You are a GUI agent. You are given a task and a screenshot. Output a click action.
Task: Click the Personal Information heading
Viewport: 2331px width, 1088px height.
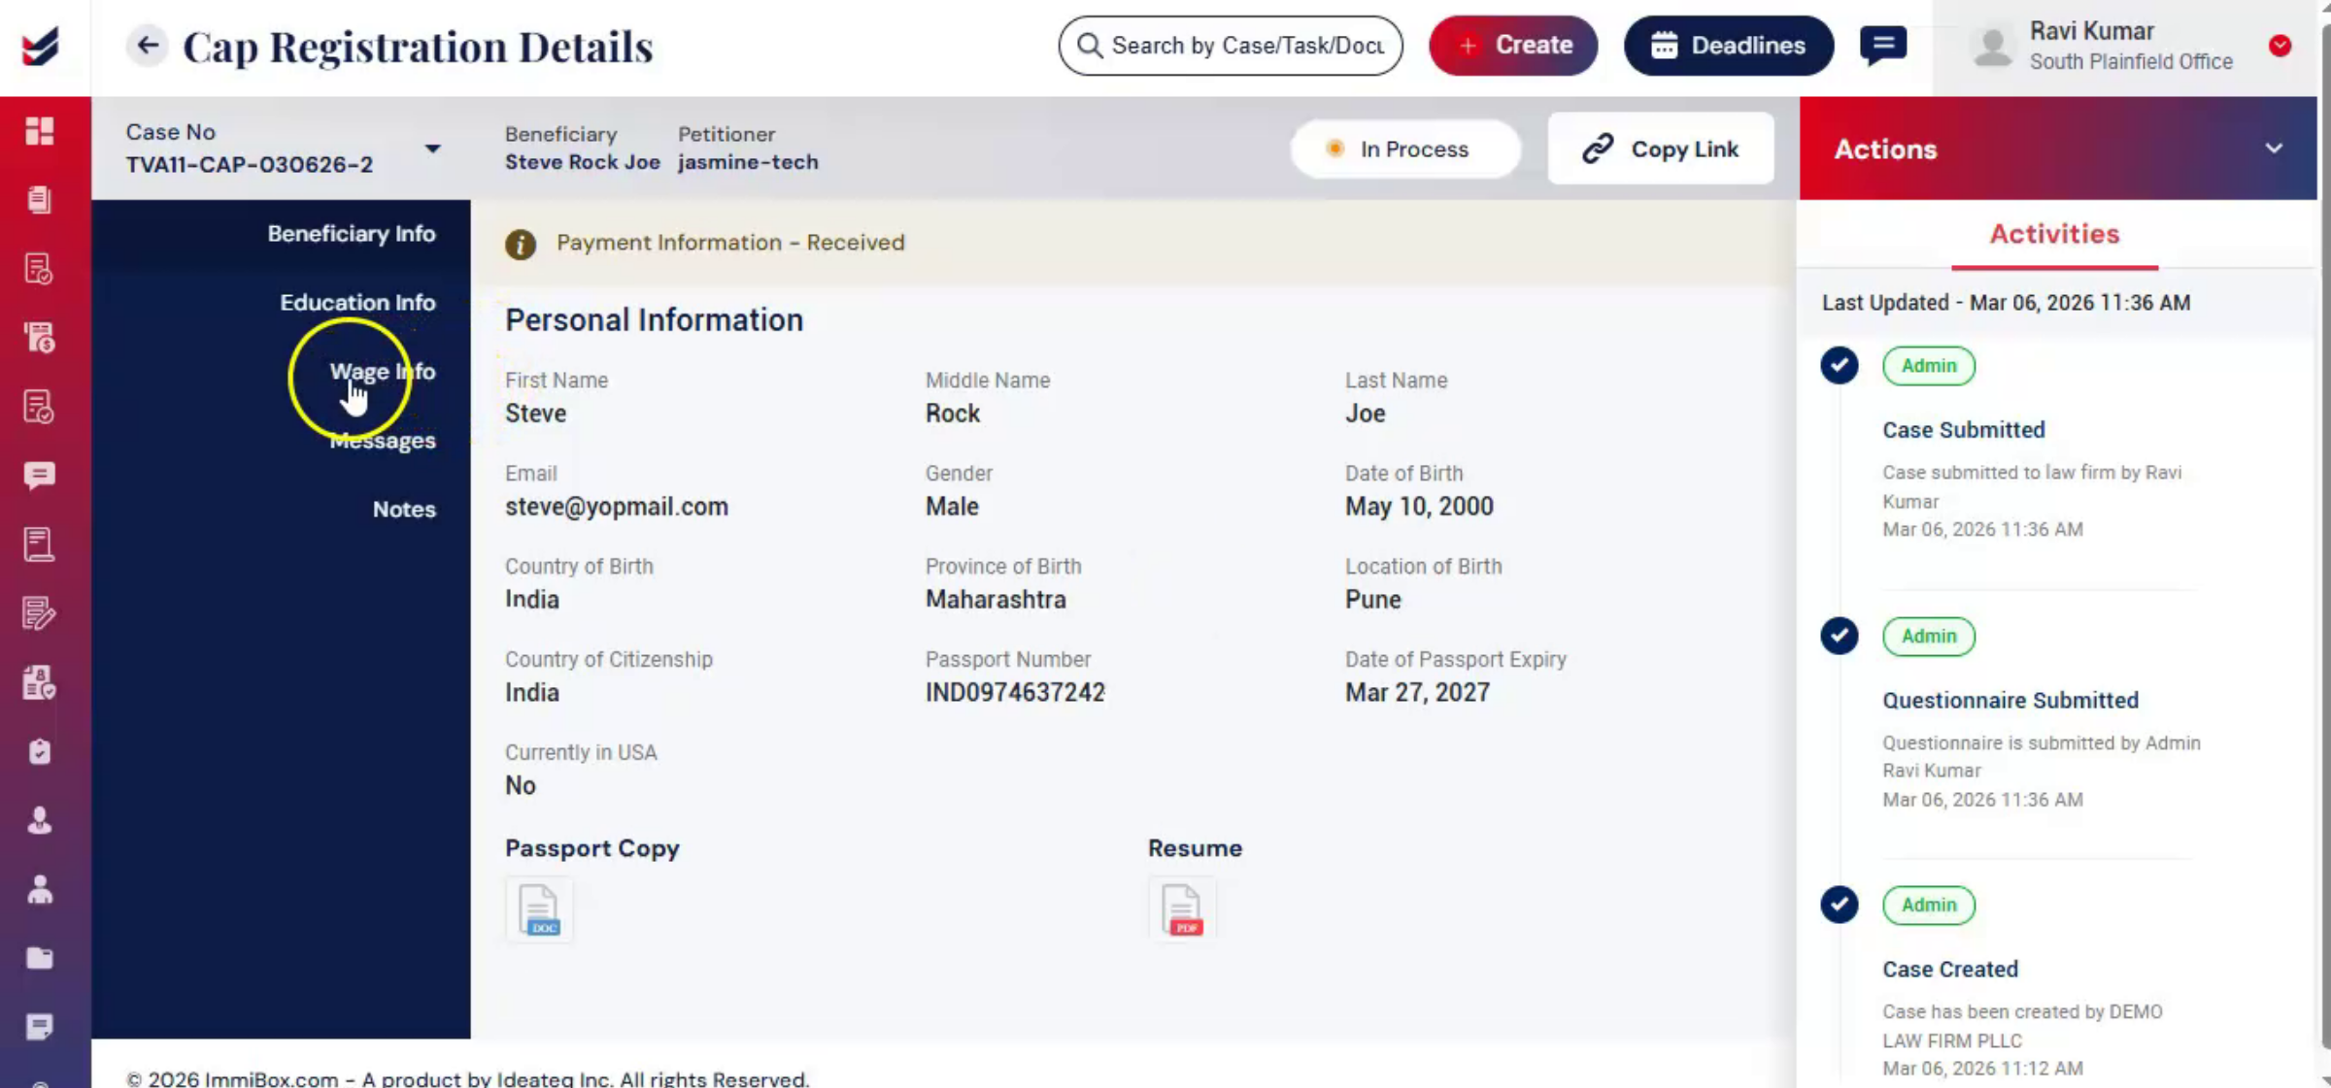(x=654, y=319)
